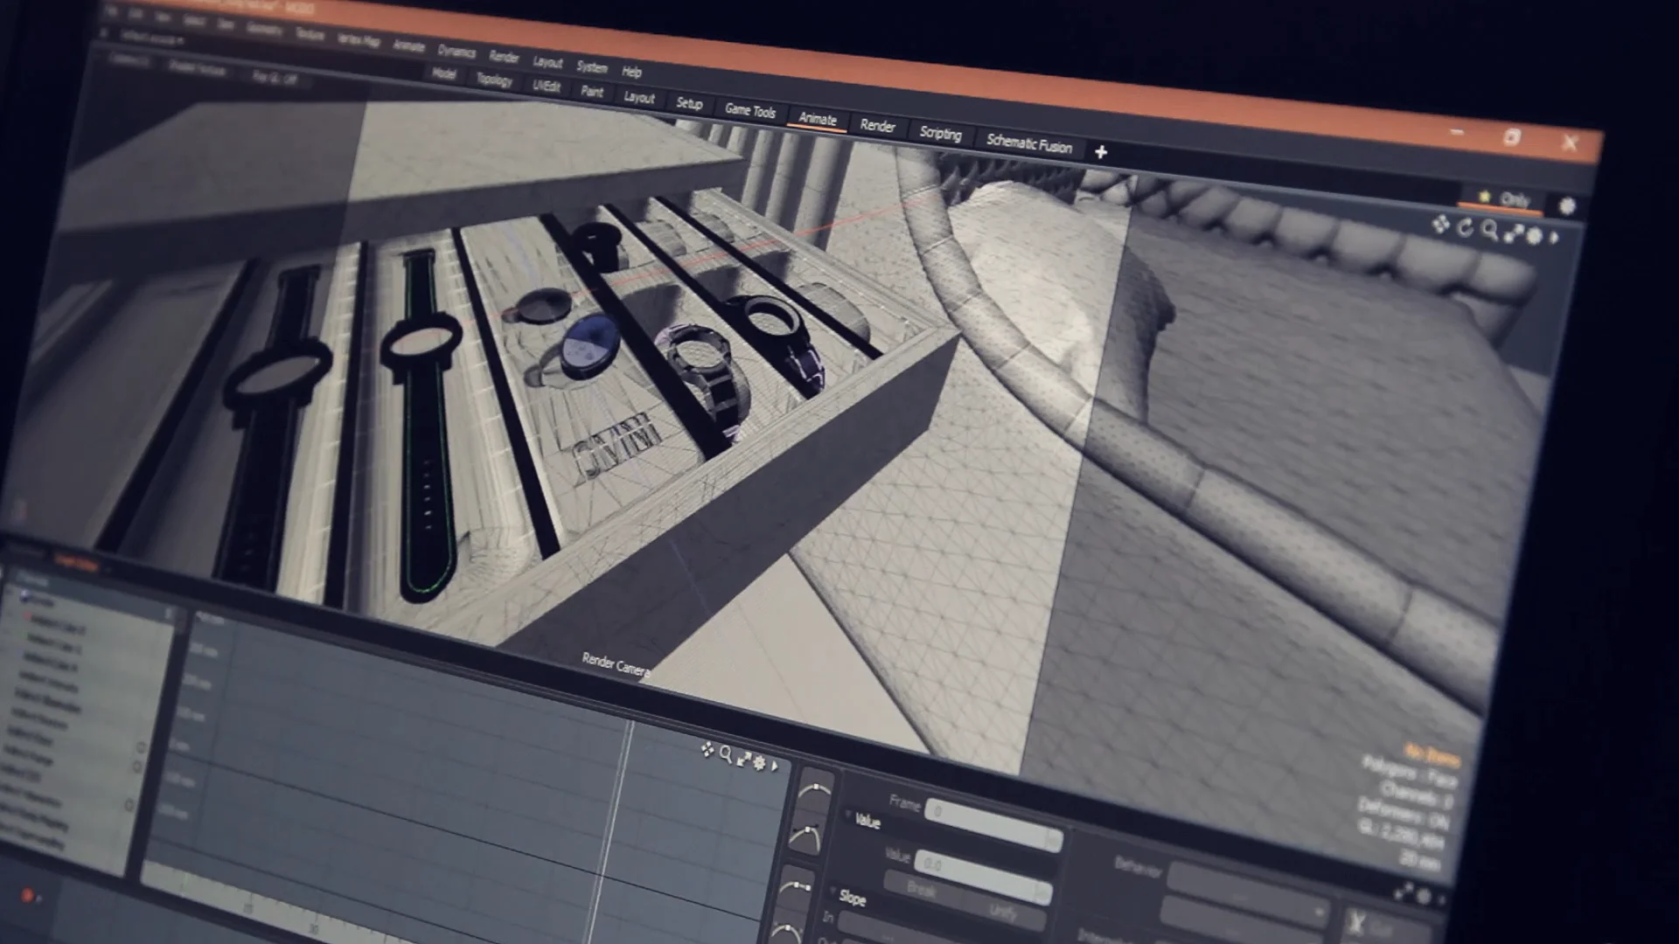This screenshot has width=1679, height=944.
Task: Maximize viewport with the expand arrows icon
Action: pos(1513,234)
